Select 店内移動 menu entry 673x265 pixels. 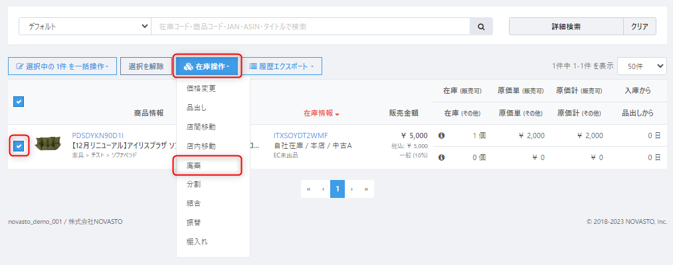point(201,146)
